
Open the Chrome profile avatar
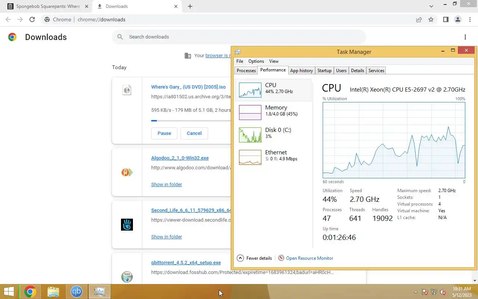[457, 19]
